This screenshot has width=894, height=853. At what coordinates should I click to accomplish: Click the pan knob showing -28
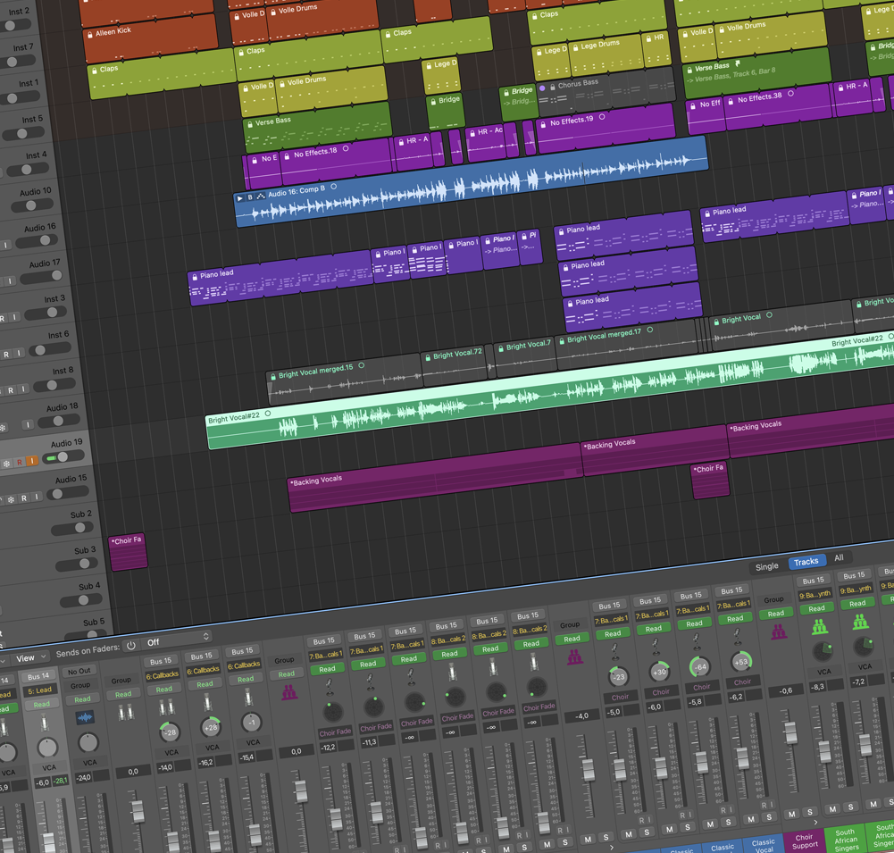tap(170, 732)
